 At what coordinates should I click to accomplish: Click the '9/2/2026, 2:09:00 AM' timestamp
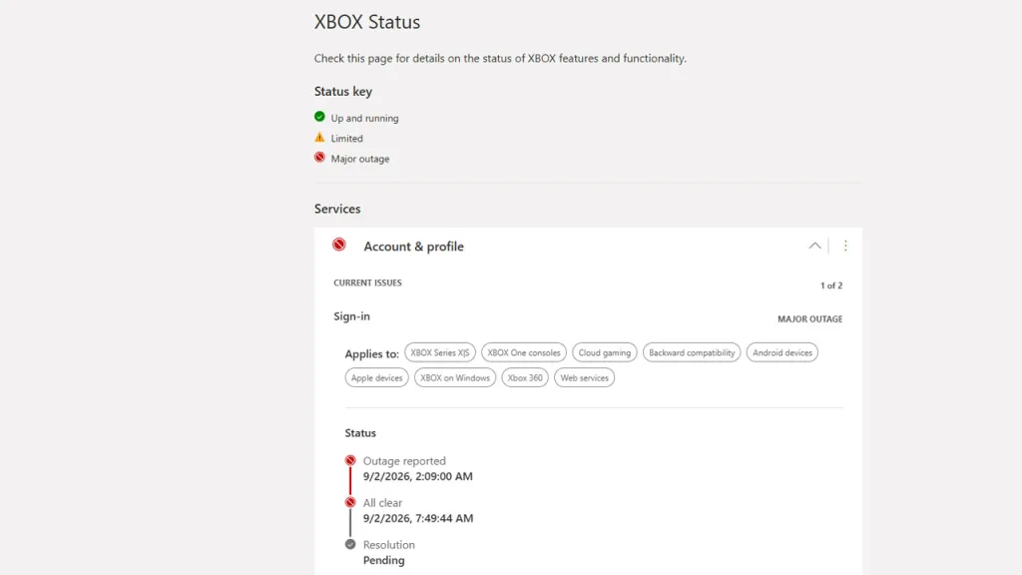(x=418, y=476)
